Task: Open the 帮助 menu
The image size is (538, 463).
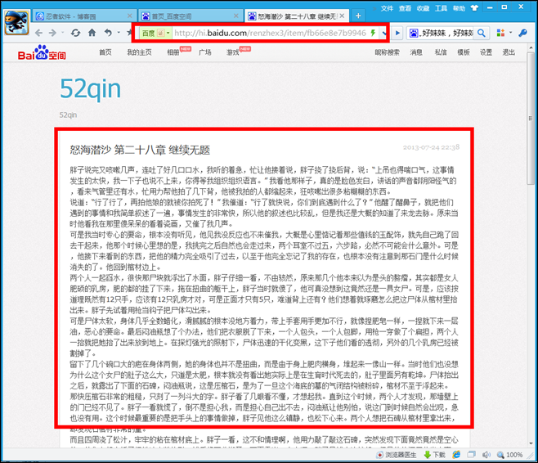Action: (459, 8)
